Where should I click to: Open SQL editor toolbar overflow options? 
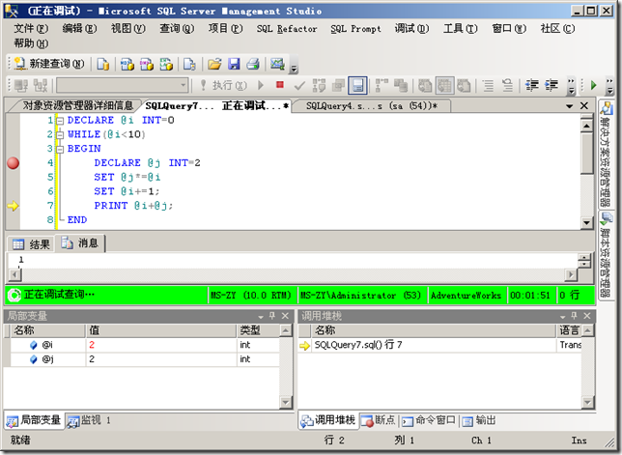tap(571, 86)
